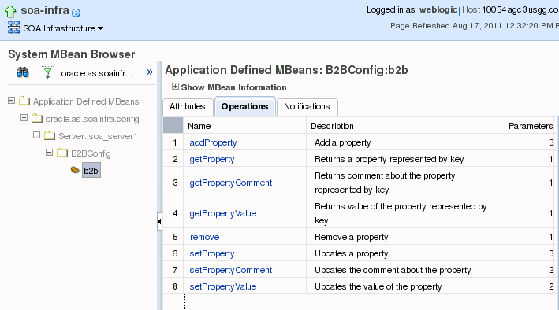The image size is (559, 310).
Task: Click the green filter funnel icon
Action: tap(47, 72)
